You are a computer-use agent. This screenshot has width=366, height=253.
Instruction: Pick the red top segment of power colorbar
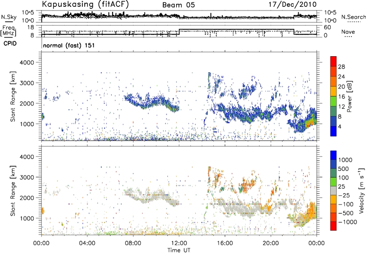tap(334, 61)
